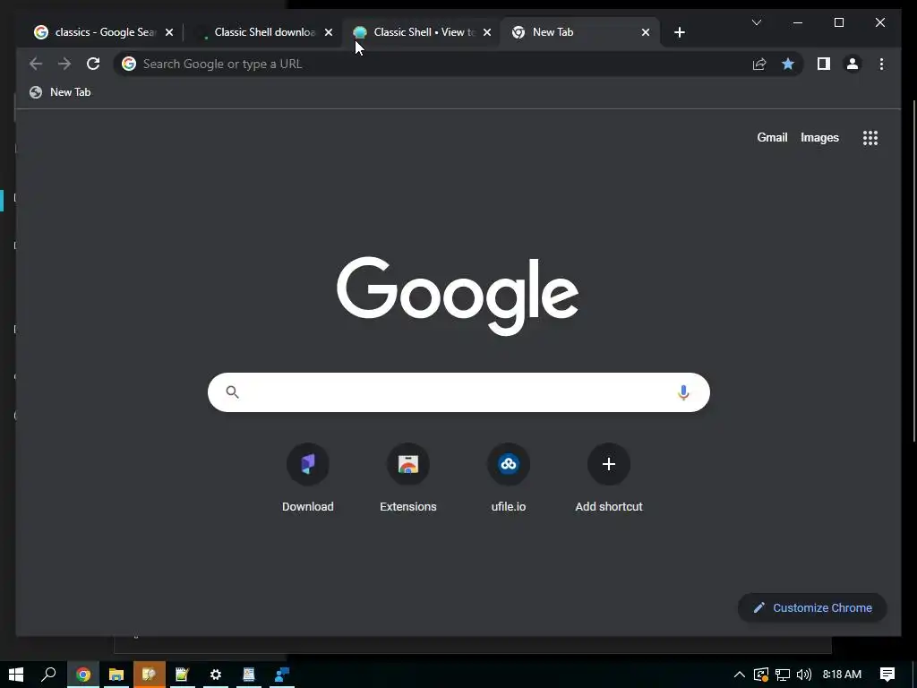Close the Classic Shell View topic tab
Screen dimensions: 917x688
pos(487,32)
